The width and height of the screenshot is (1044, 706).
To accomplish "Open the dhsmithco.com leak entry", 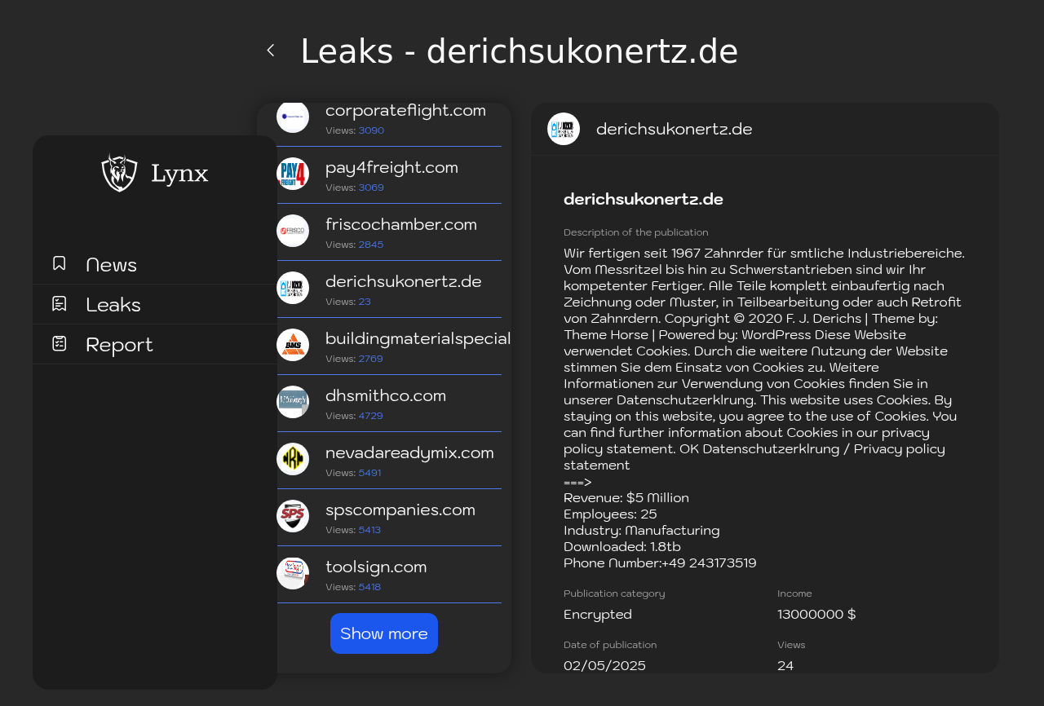I will click(389, 404).
